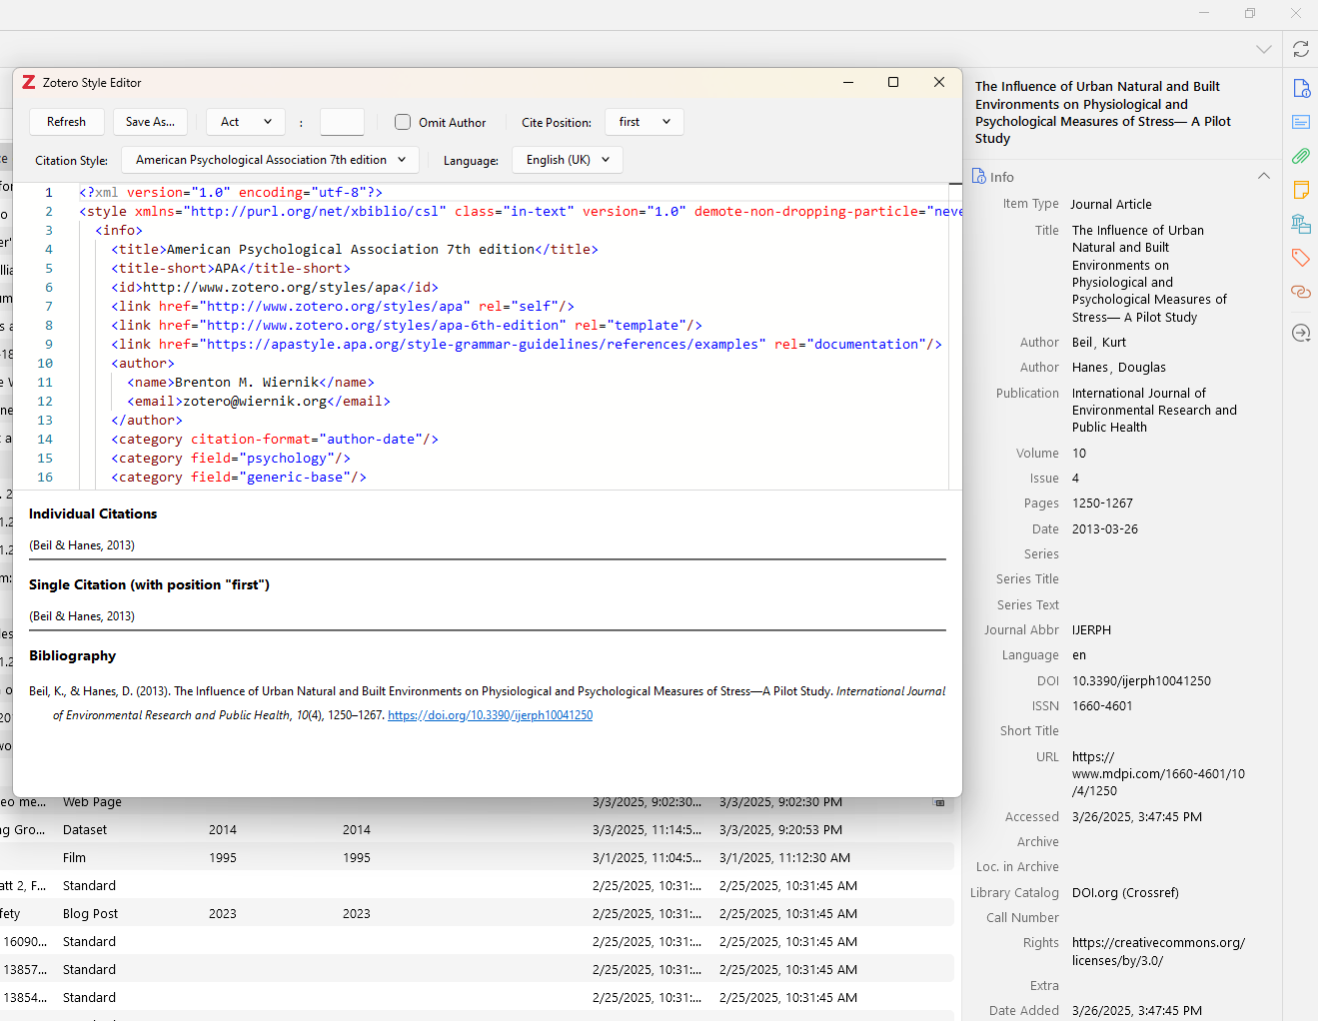
Task: Click the Refresh button
Action: tap(66, 122)
